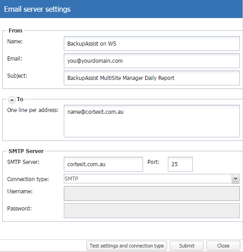Submit the email server settings

click(x=186, y=246)
